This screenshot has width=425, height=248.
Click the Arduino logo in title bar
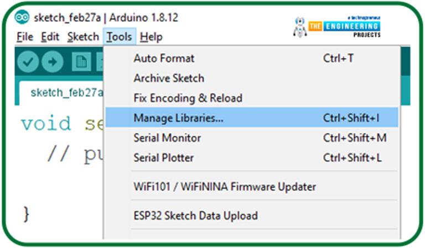pyautogui.click(x=22, y=18)
